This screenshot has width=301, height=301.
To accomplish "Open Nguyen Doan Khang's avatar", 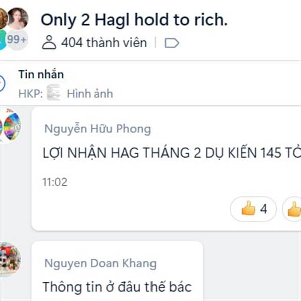I will [10, 259].
